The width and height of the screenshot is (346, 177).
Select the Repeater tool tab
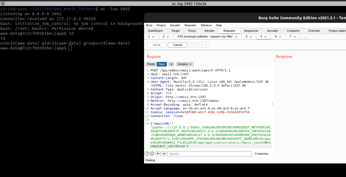click(229, 31)
